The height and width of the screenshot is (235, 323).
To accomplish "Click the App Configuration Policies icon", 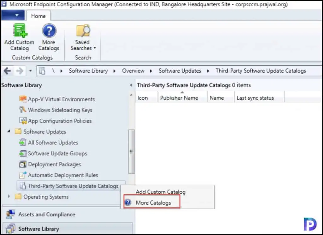I will point(23,120).
